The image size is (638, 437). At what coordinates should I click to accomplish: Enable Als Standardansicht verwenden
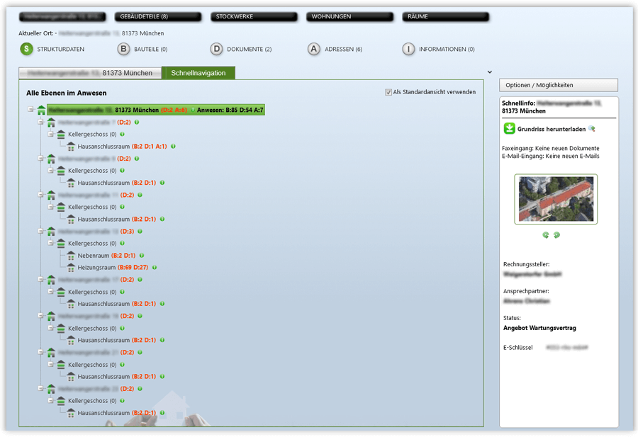(388, 91)
